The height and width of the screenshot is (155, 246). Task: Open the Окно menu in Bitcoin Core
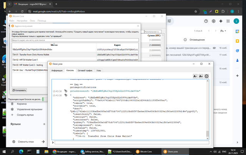tap(32, 21)
